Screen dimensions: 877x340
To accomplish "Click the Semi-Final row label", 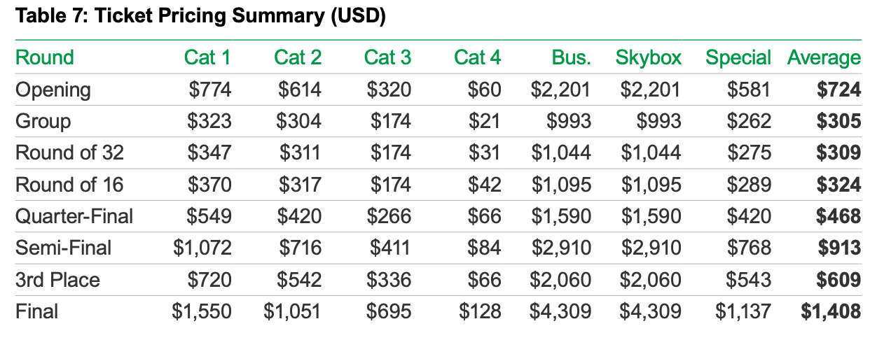I will click(63, 248).
